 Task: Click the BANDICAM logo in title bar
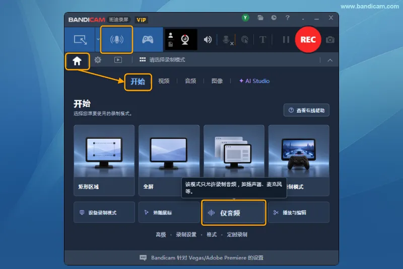87,20
